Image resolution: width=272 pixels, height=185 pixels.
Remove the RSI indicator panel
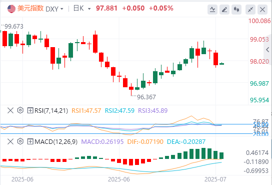click(x=10, y=110)
